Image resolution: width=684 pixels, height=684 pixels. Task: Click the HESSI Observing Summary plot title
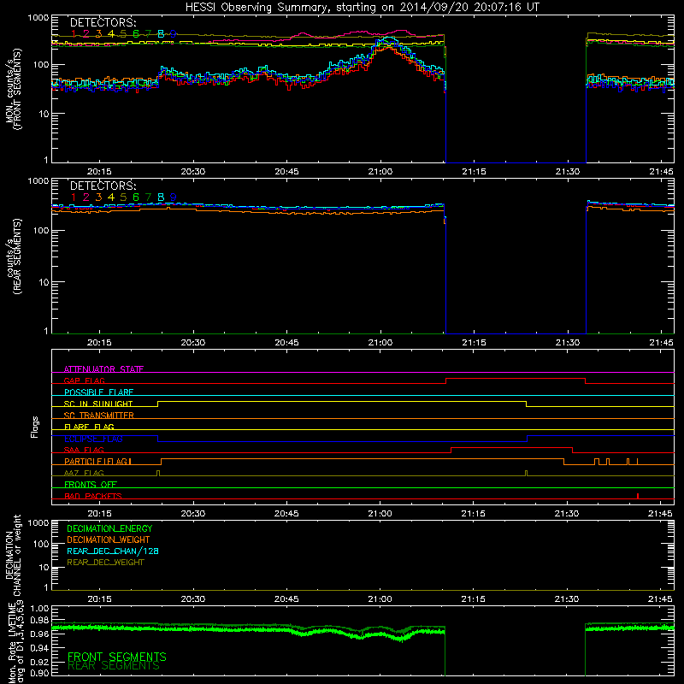(x=362, y=7)
